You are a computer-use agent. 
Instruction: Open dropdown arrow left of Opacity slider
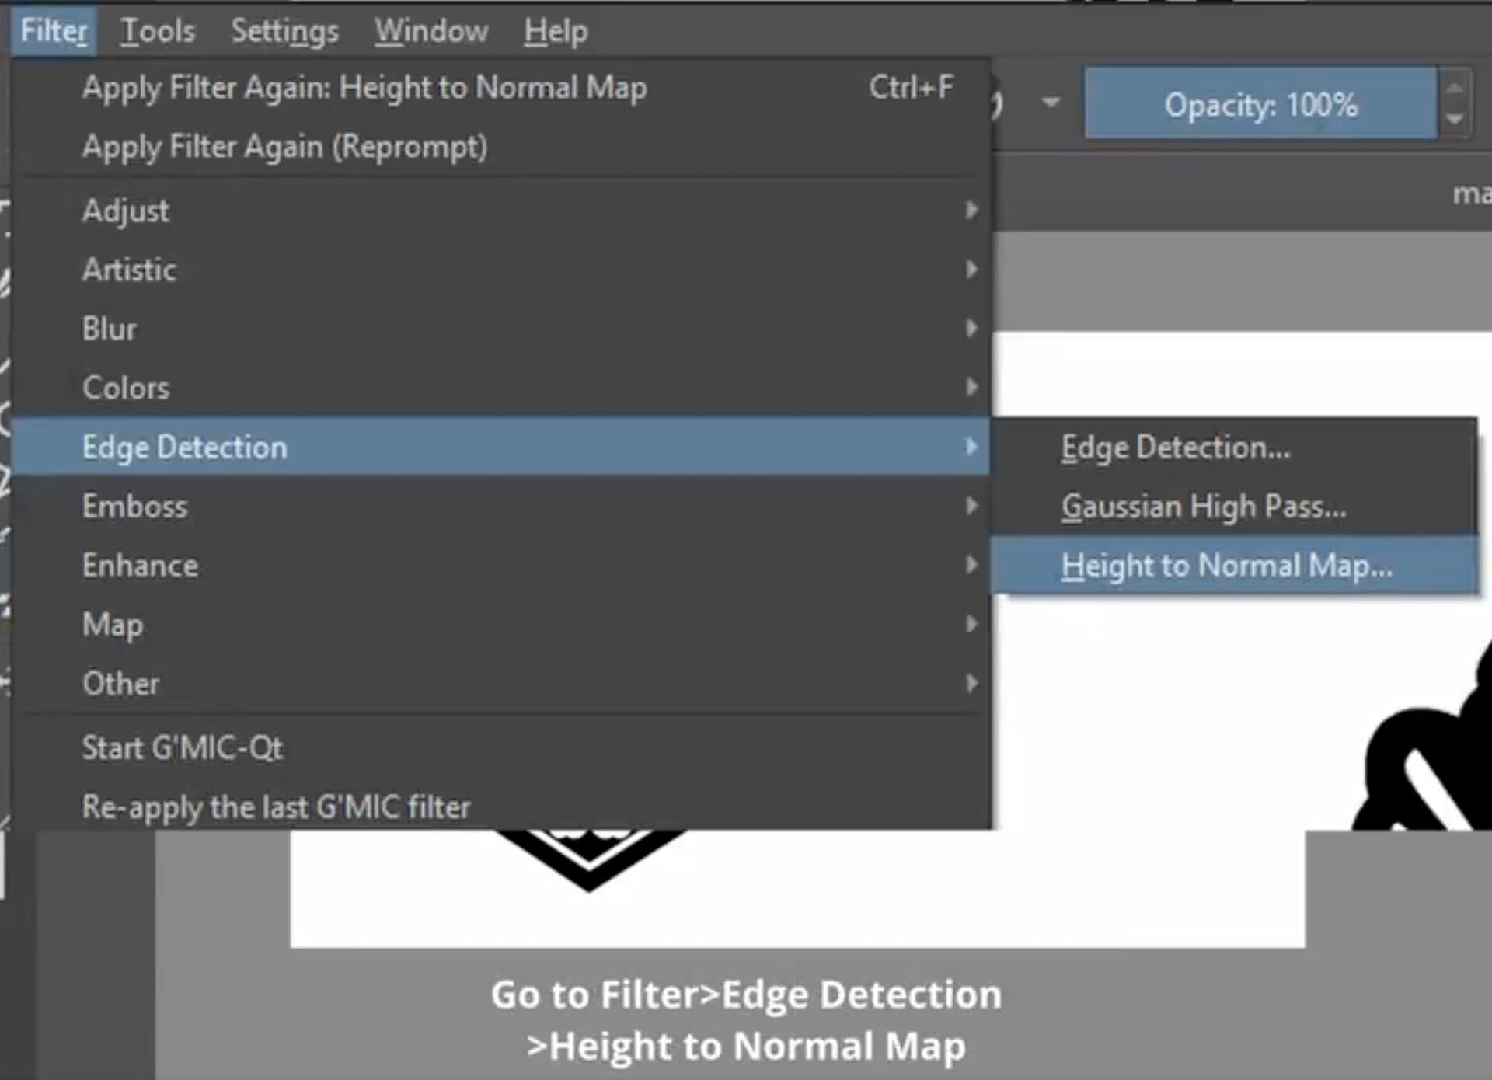pos(1050,103)
